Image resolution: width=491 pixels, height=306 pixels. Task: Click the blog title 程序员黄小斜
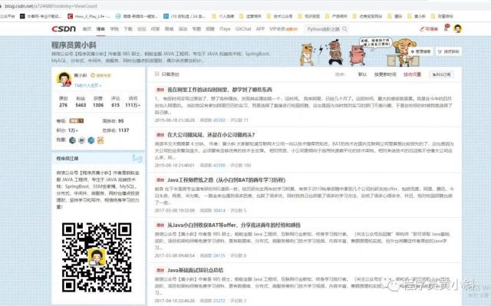[74, 45]
